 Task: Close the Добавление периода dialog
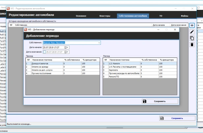point(175,30)
